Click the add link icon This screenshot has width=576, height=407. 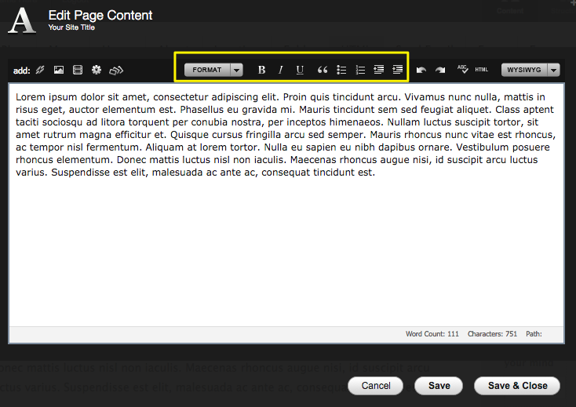coord(40,70)
